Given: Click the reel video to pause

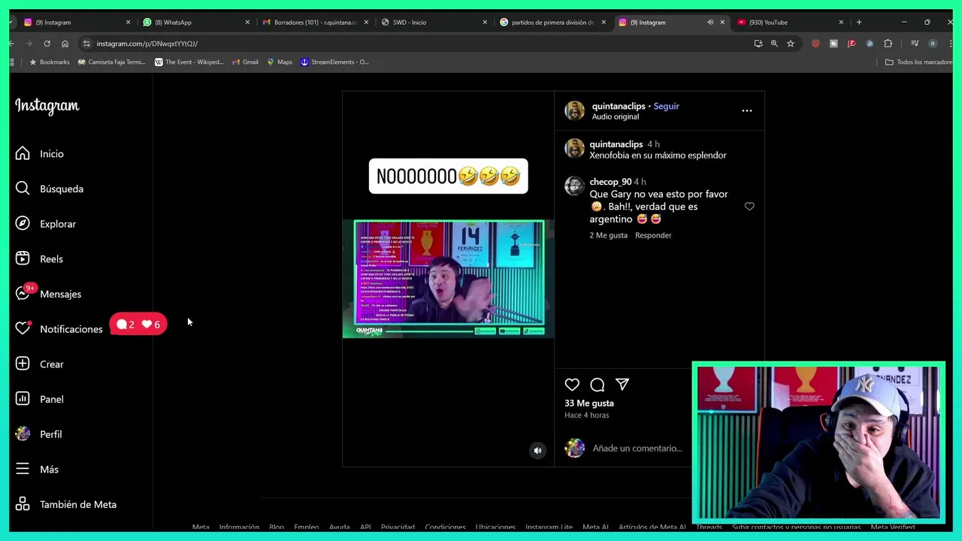Looking at the screenshot, I should click(x=449, y=279).
